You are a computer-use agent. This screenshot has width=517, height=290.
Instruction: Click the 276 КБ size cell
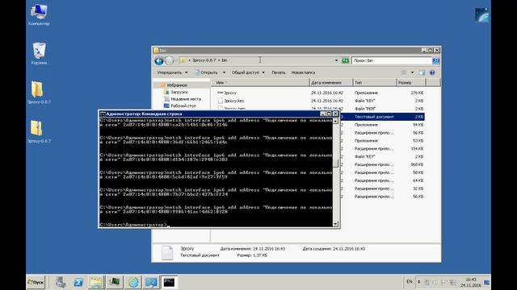coord(417,93)
